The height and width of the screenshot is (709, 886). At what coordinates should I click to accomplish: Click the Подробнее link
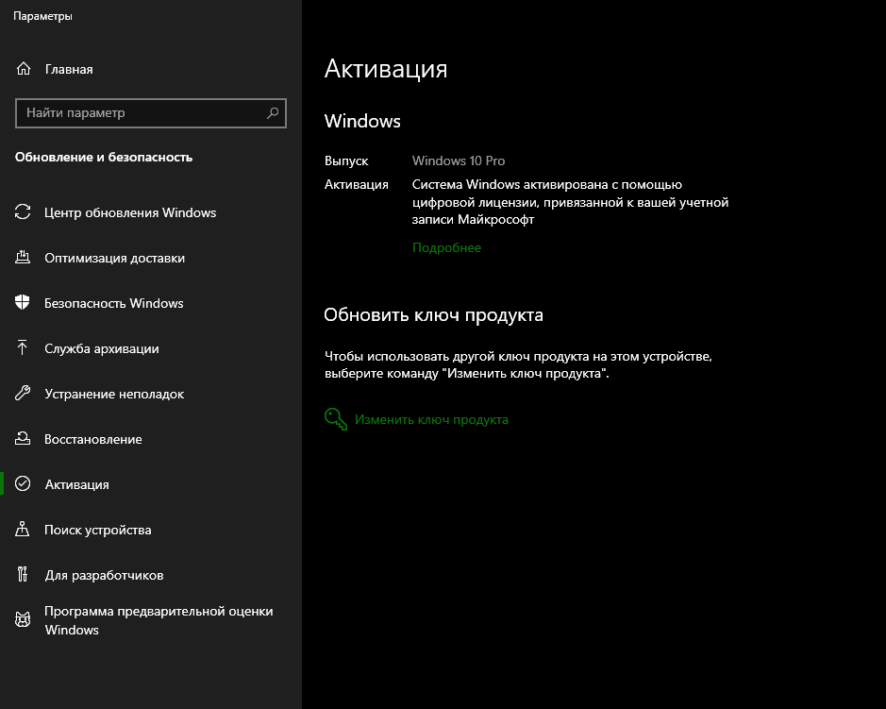pyautogui.click(x=446, y=247)
